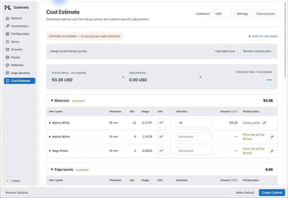Image resolution: width=288 pixels, height=198 pixels.
Task: Open unit dropdown for Alpine White 18 mm
Action: (x=164, y=123)
